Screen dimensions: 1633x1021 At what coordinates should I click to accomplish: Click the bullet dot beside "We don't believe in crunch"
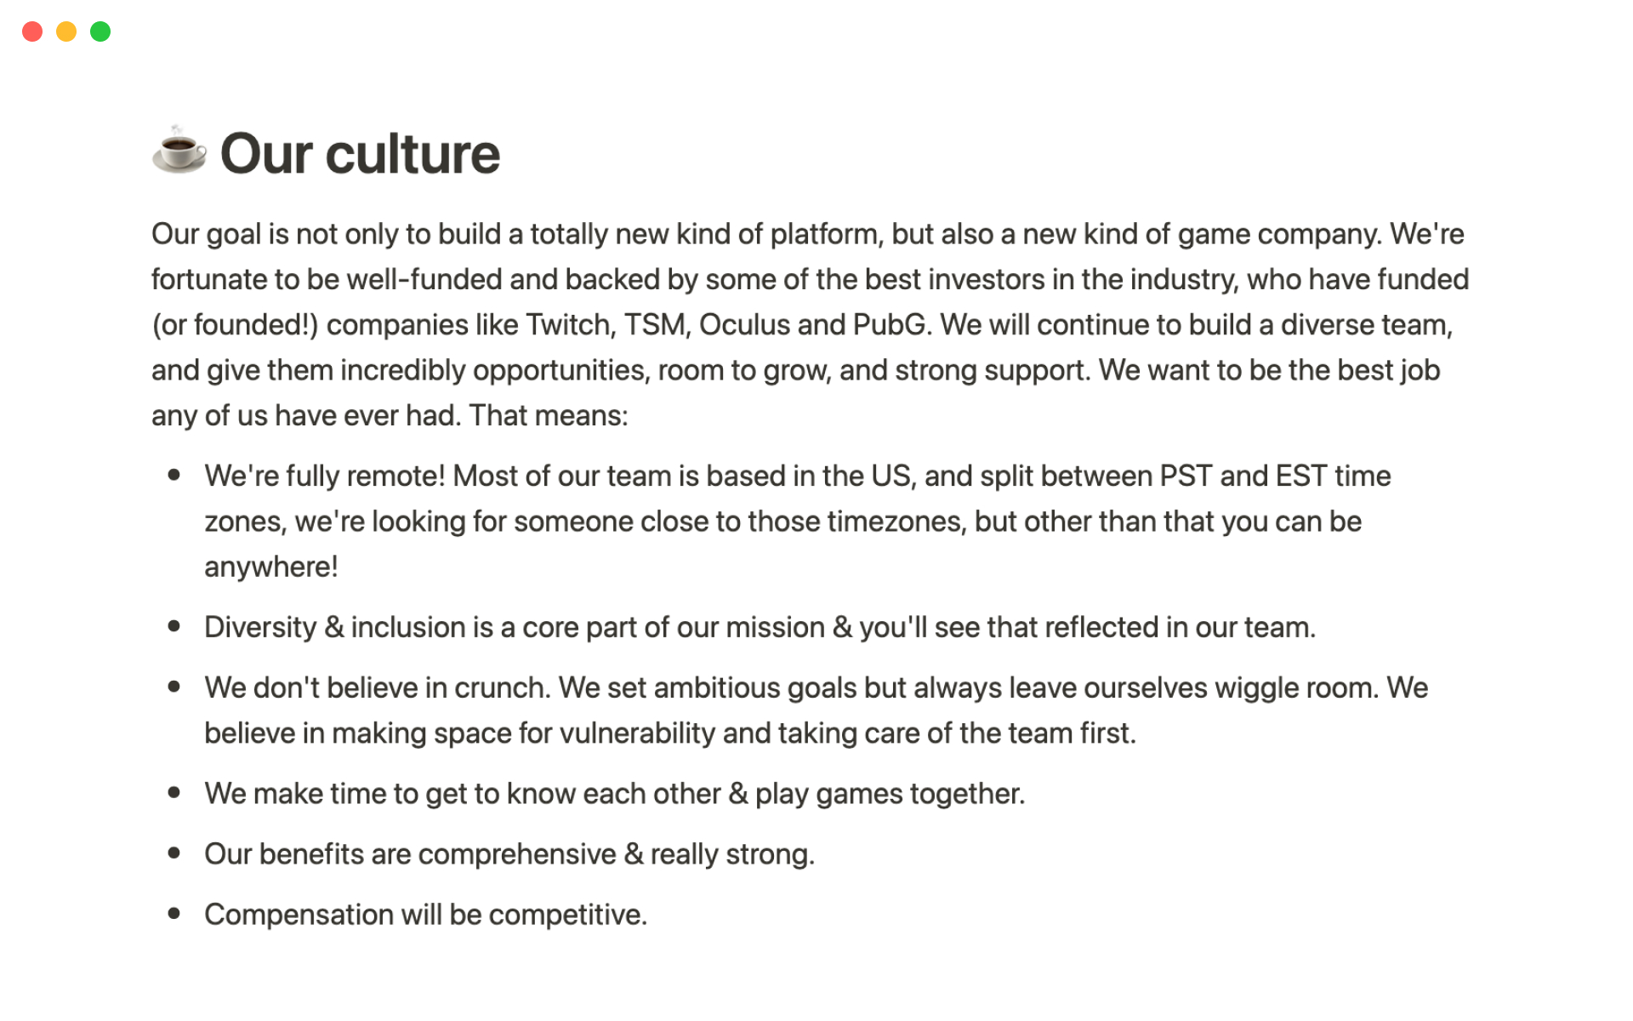[174, 687]
